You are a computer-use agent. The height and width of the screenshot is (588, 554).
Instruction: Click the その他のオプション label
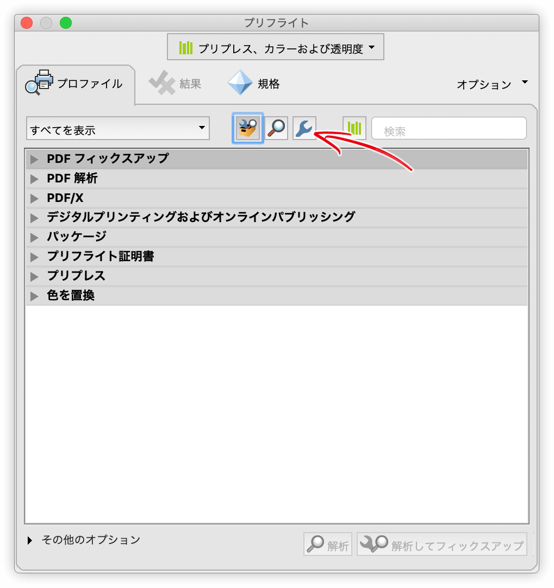[91, 540]
